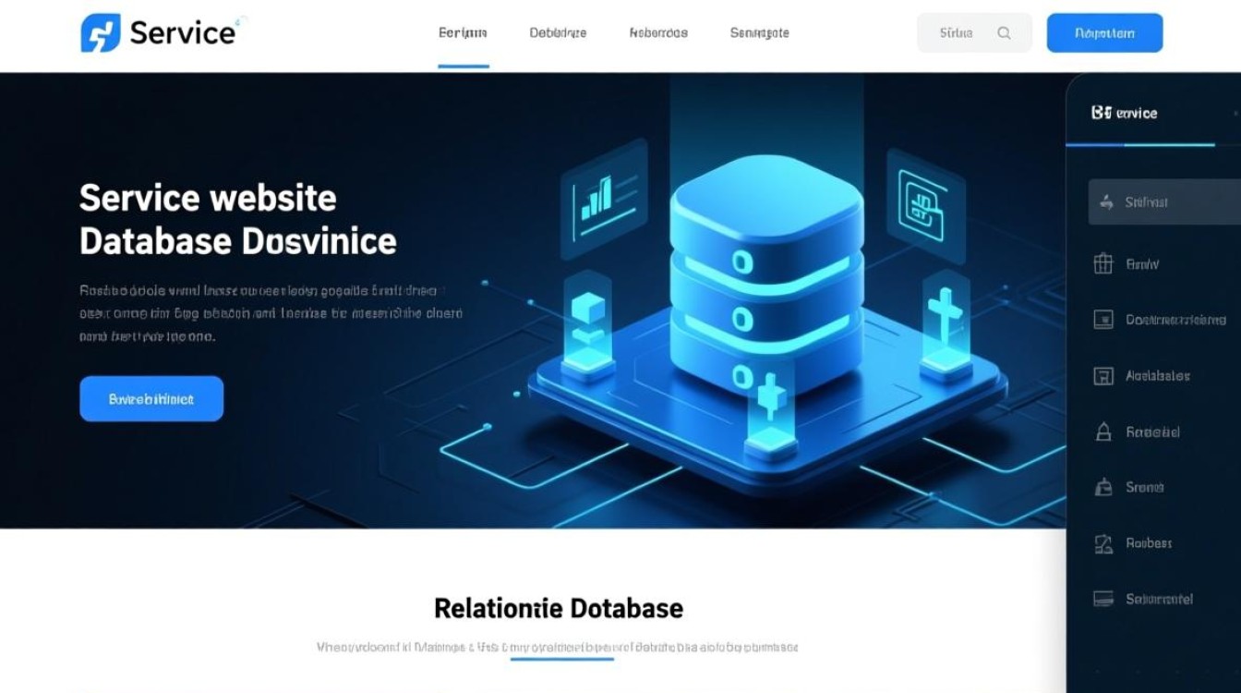Click the first highlighted sidebar item icon
Viewport: 1241px width, 693px height.
[x=1104, y=202]
